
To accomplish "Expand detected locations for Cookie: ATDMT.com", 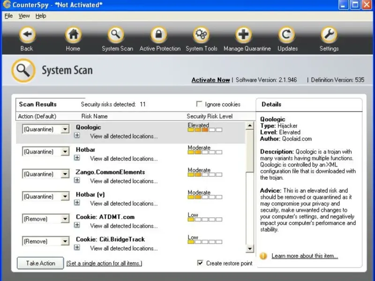I will click(x=77, y=225).
